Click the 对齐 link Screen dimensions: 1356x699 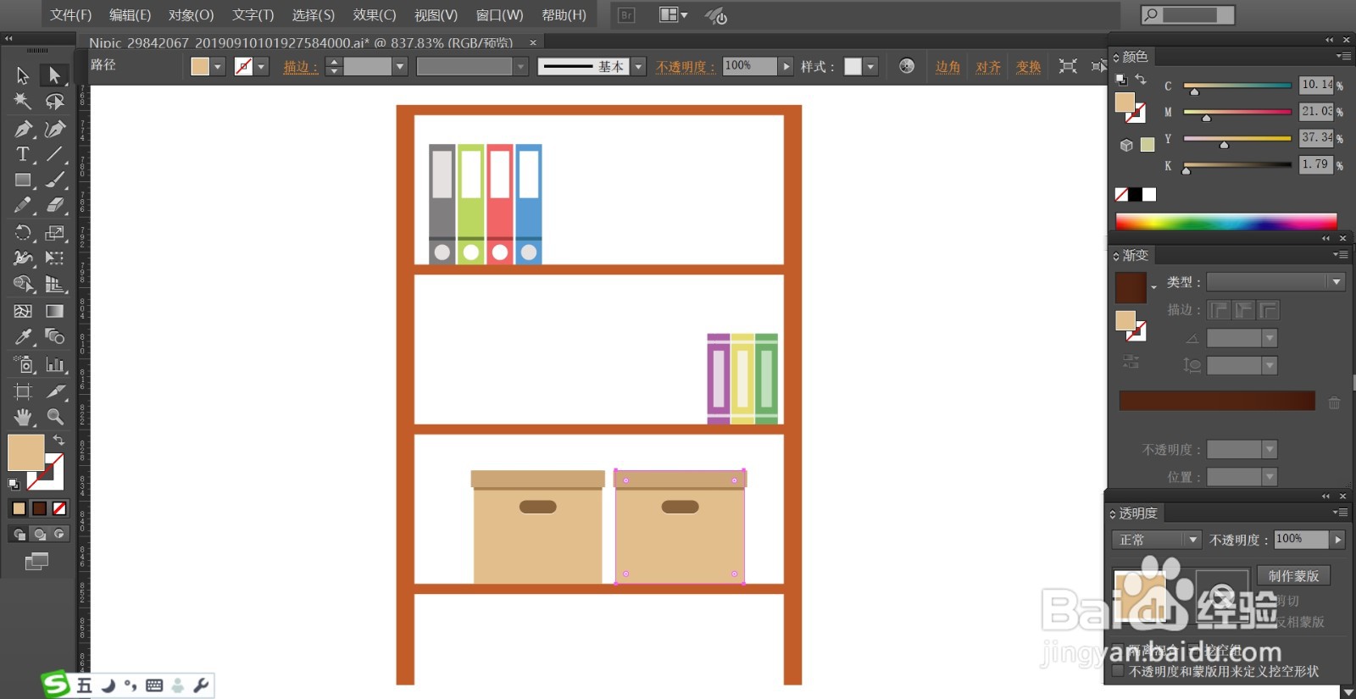[988, 67]
